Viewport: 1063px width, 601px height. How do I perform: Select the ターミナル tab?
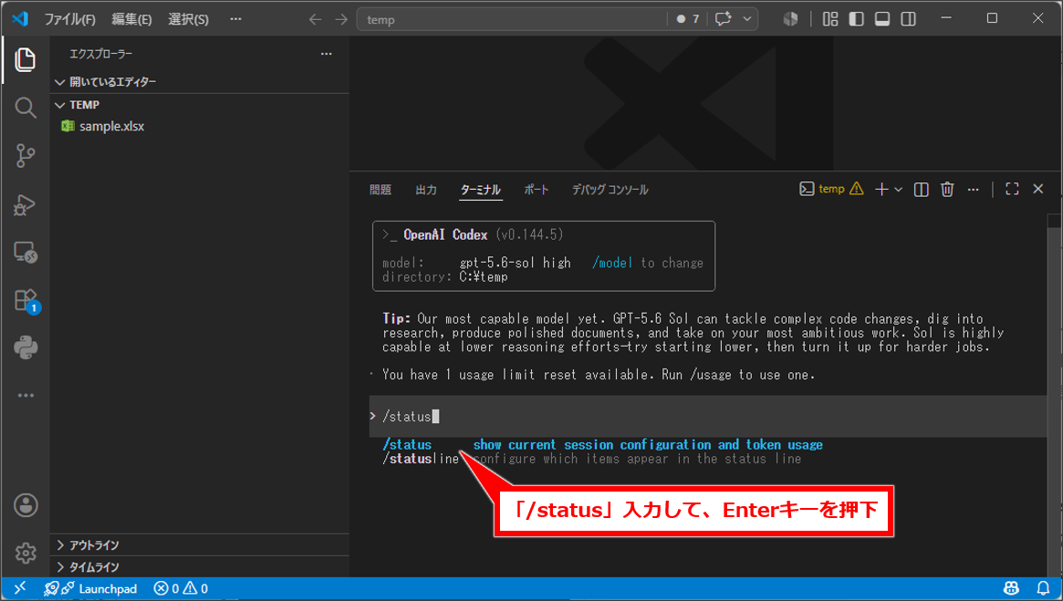480,190
